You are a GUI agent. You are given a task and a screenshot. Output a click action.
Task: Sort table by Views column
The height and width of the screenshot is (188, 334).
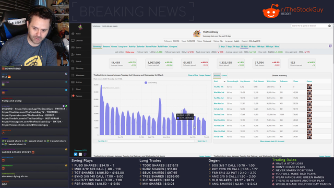click(295, 81)
